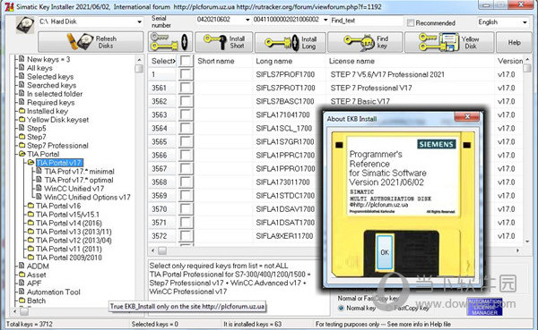Open the Yellow Disk keyset folder
The width and height of the screenshot is (538, 330).
point(57,120)
